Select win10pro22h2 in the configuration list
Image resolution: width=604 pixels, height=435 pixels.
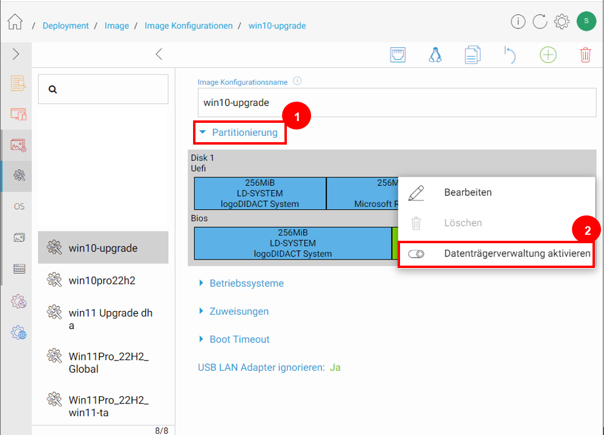tap(103, 280)
